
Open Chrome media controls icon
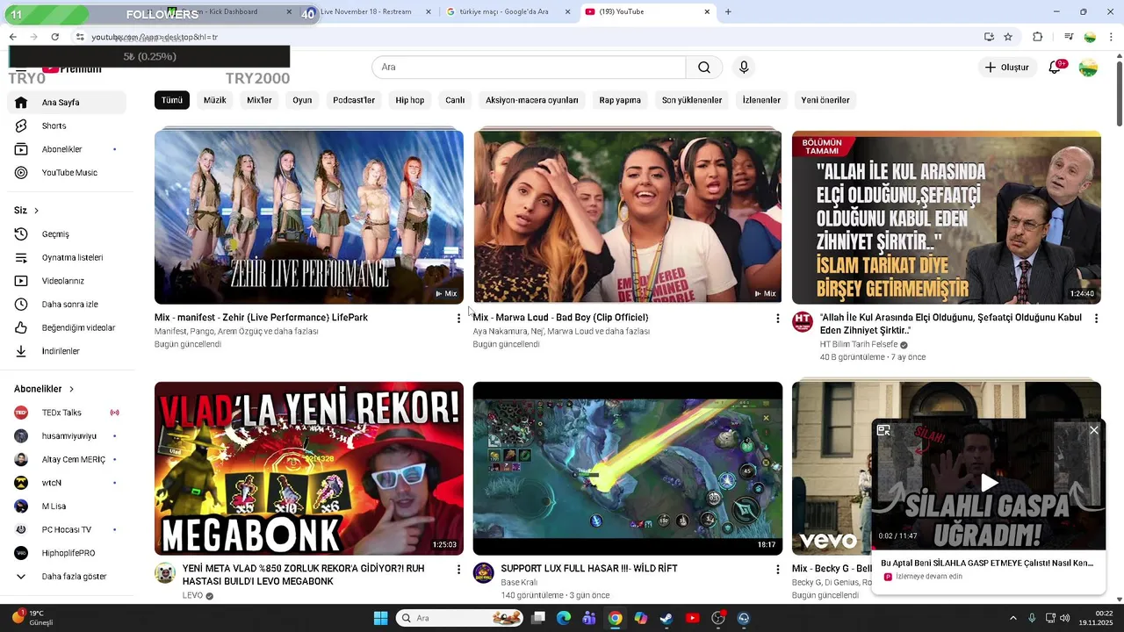pyautogui.click(x=1069, y=37)
